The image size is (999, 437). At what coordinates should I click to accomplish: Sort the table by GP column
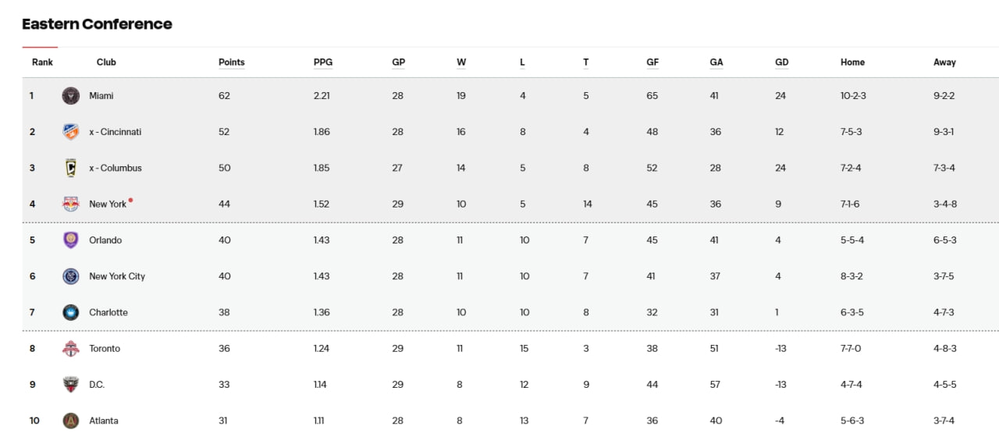(398, 62)
